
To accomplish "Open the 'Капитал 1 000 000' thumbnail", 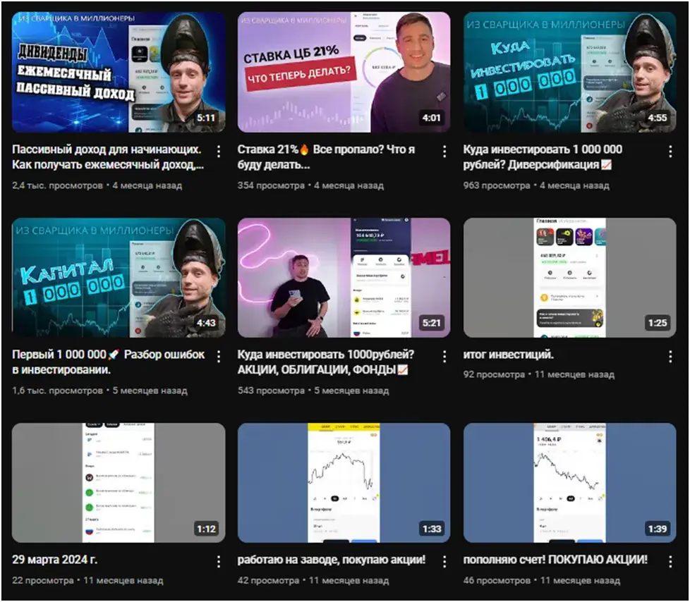I will (119, 278).
